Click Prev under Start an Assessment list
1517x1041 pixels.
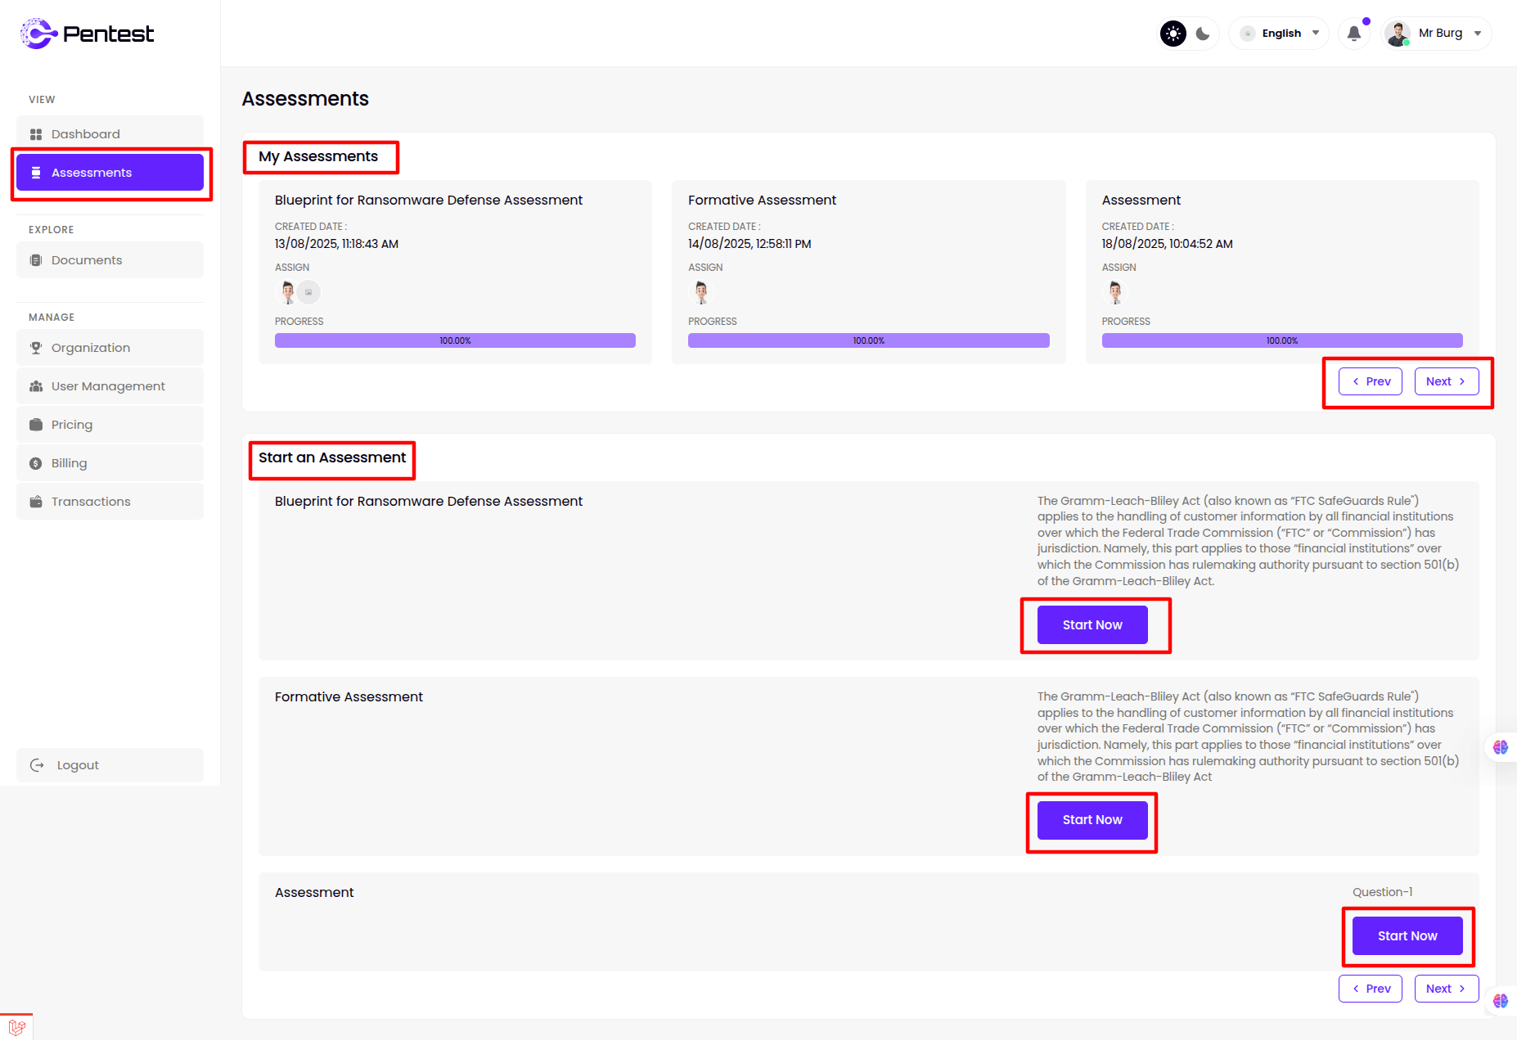click(1371, 989)
